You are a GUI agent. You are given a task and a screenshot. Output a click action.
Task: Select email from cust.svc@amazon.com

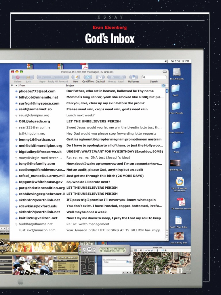click(88, 230)
